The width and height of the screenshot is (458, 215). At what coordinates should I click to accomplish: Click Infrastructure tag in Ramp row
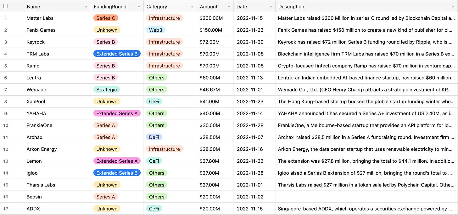[164, 66]
